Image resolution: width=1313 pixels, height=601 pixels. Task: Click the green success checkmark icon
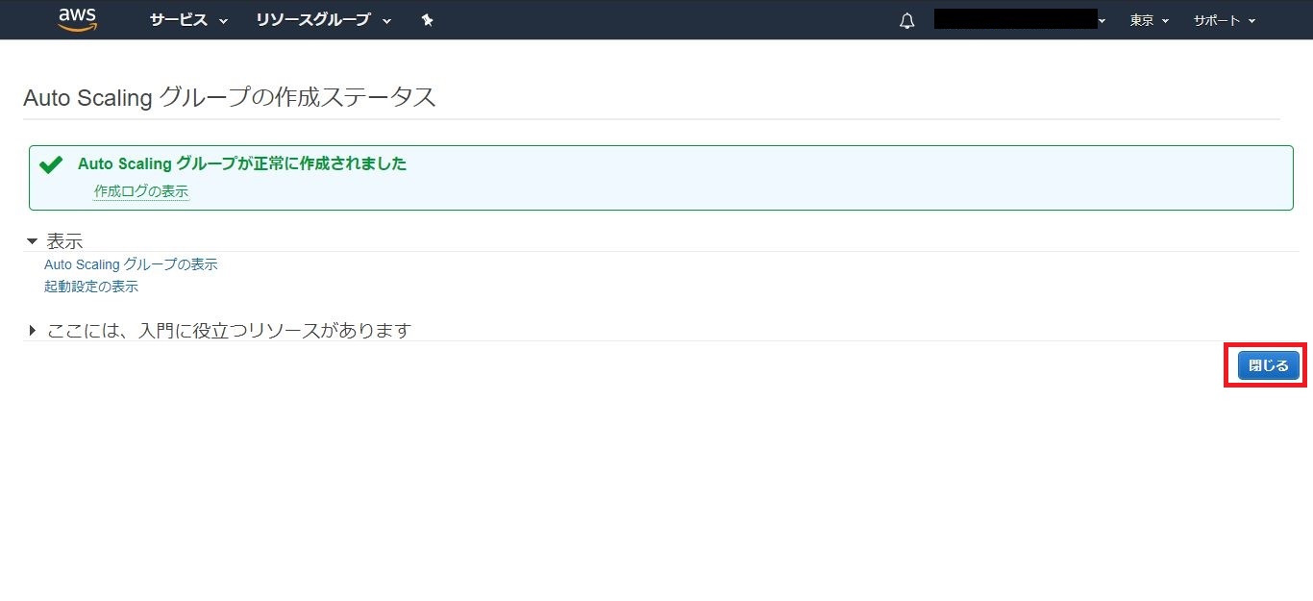click(51, 164)
